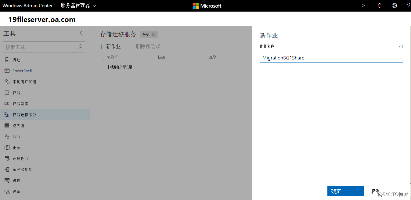Open the Overview tool (概述)

coord(45,60)
